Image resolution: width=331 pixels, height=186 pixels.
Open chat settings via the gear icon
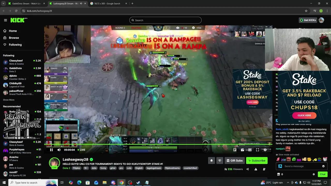tap(314, 174)
